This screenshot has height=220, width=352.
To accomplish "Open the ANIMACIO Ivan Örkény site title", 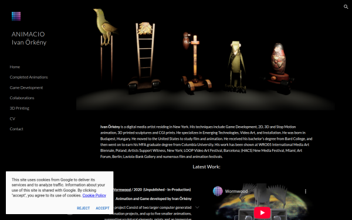I will coord(29,38).
